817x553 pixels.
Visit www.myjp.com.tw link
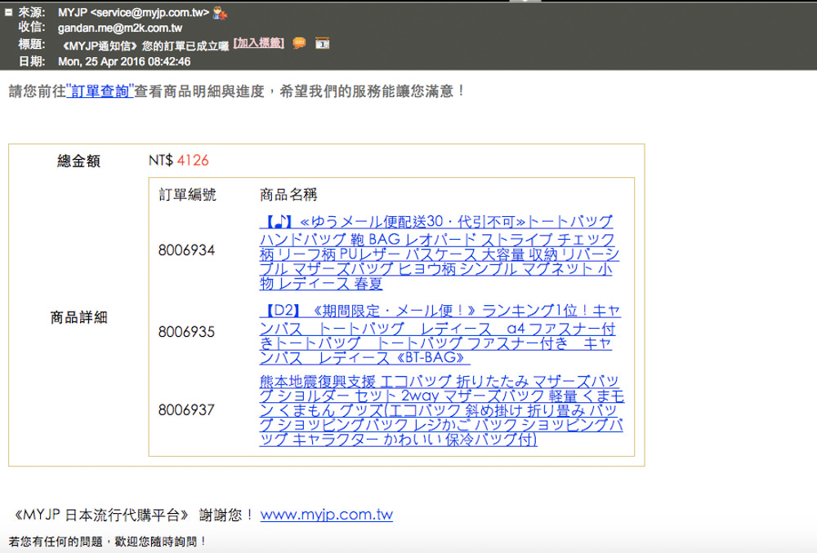coord(326,515)
